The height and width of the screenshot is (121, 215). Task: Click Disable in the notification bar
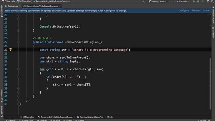[196, 10]
